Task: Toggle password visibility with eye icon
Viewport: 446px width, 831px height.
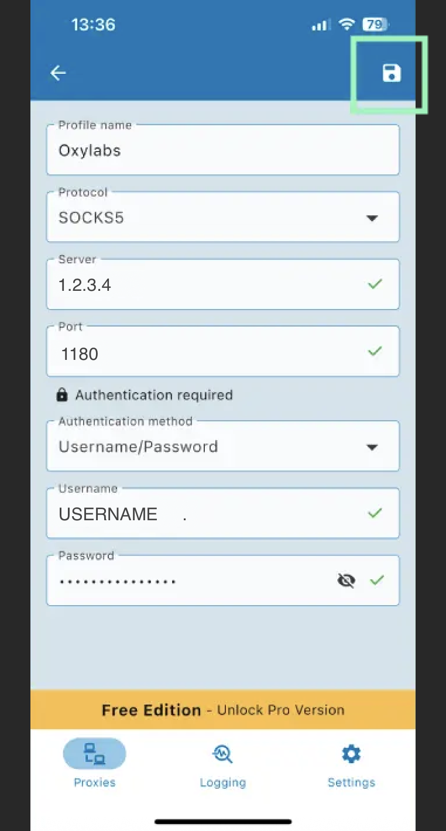Action: click(x=346, y=581)
